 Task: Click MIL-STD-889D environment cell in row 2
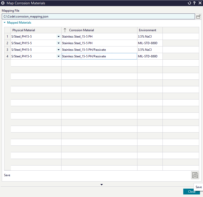click(150, 43)
